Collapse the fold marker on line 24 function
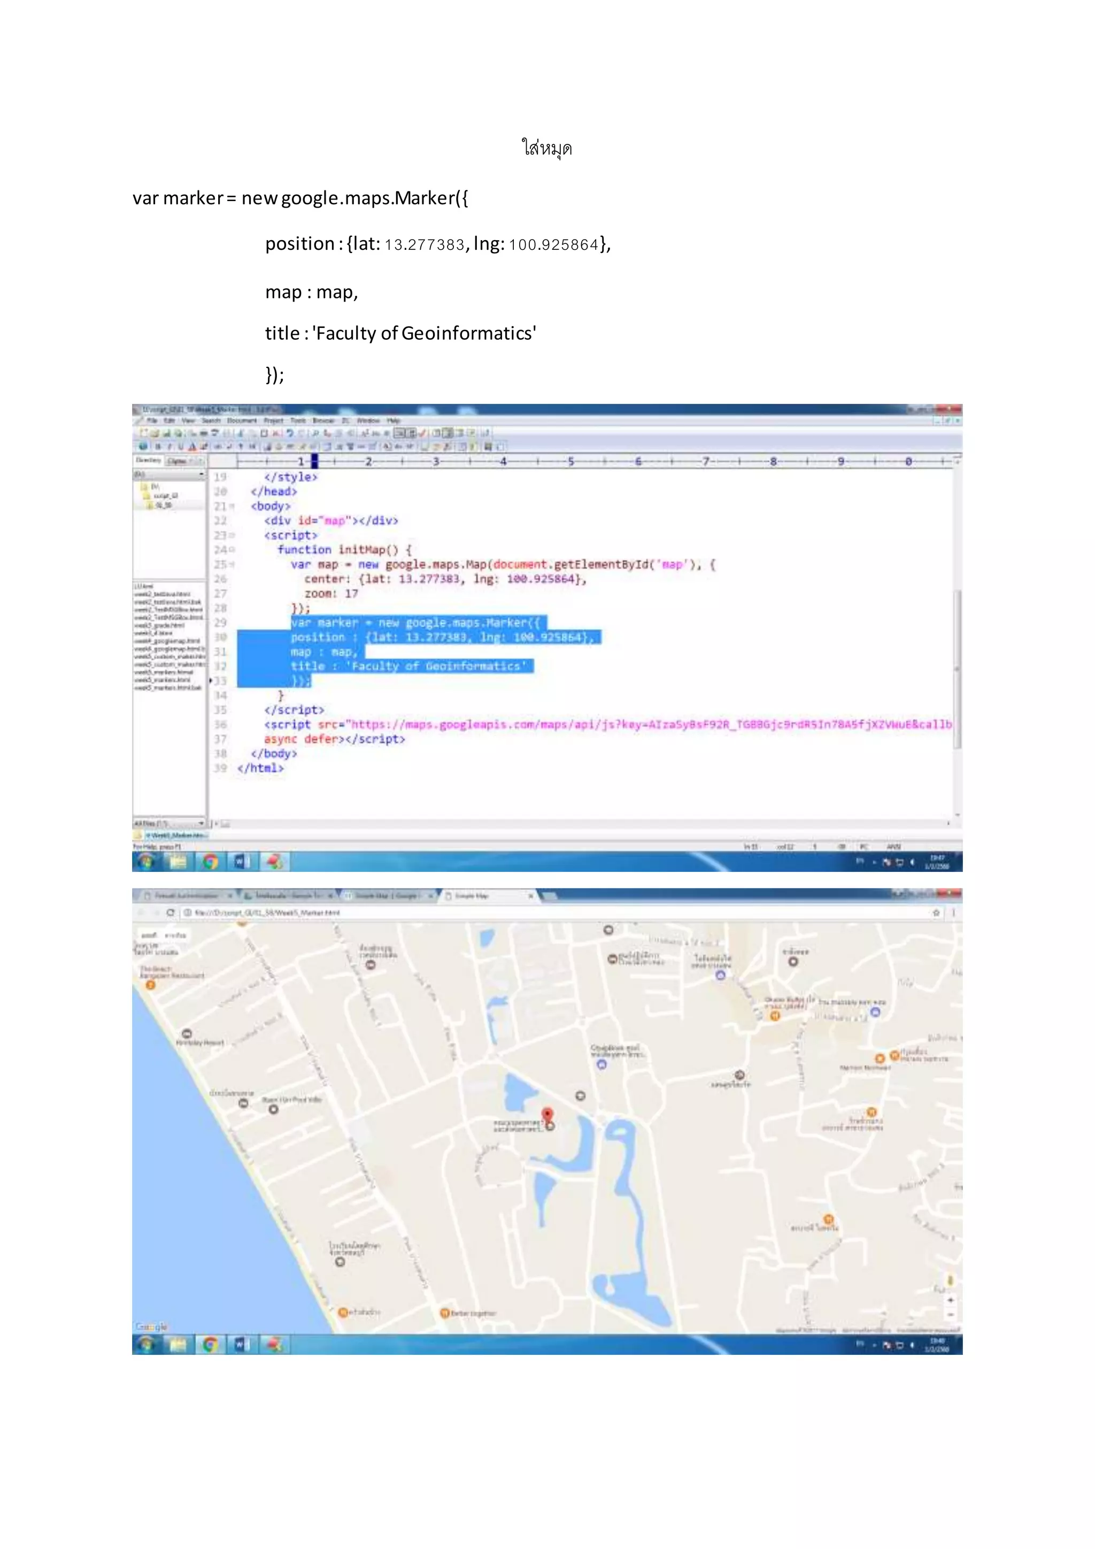Screen dimensions: 1095x1549 pyautogui.click(x=232, y=550)
